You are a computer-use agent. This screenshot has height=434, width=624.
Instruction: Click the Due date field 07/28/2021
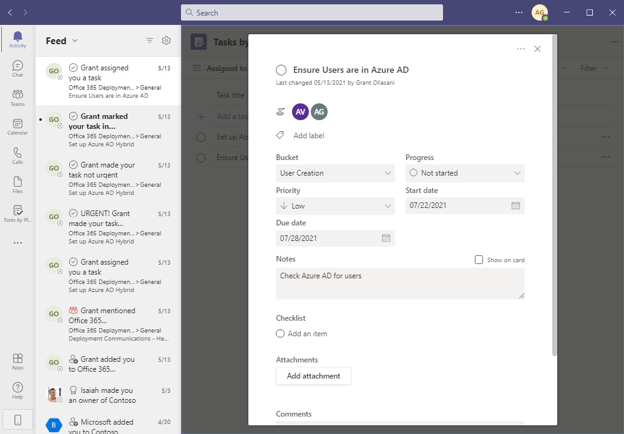tap(335, 238)
